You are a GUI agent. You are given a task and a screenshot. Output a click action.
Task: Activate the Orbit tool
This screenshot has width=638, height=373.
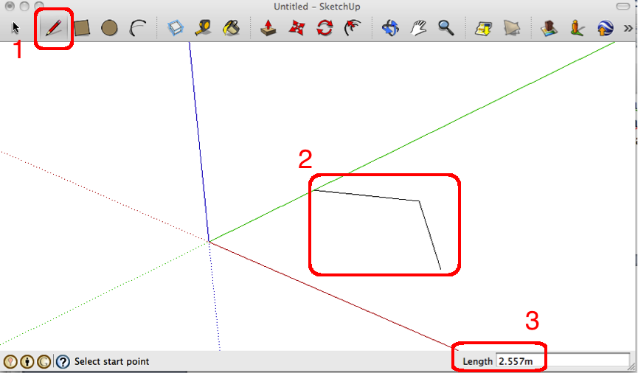pos(390,29)
